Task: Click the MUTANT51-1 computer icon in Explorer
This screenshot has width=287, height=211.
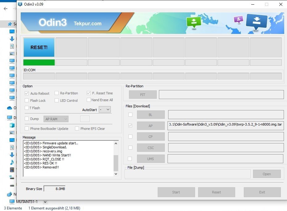Action: 12,202
